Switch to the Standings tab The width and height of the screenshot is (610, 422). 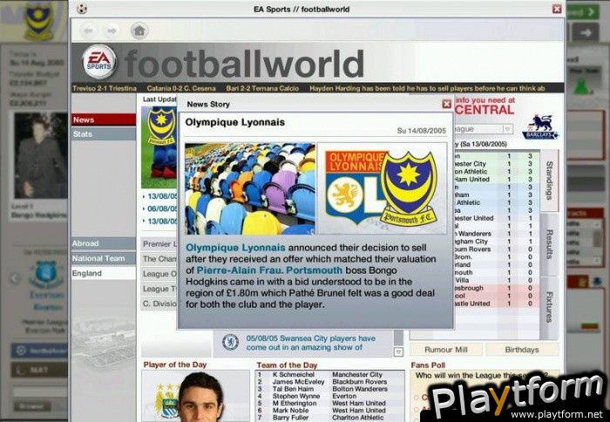[549, 181]
